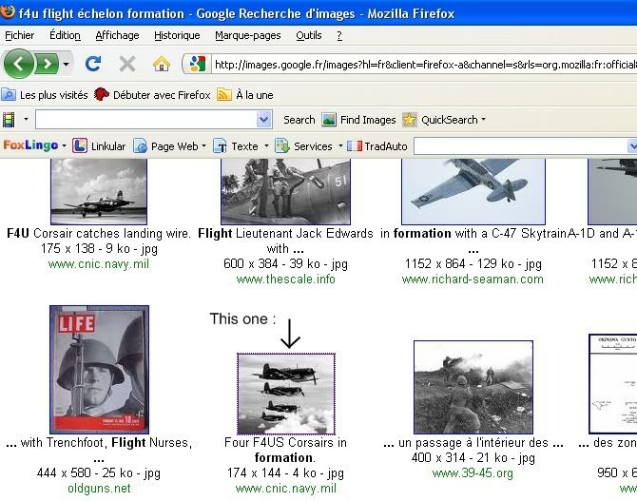
Task: Click the film strip toolbar icon
Action: [x=9, y=120]
